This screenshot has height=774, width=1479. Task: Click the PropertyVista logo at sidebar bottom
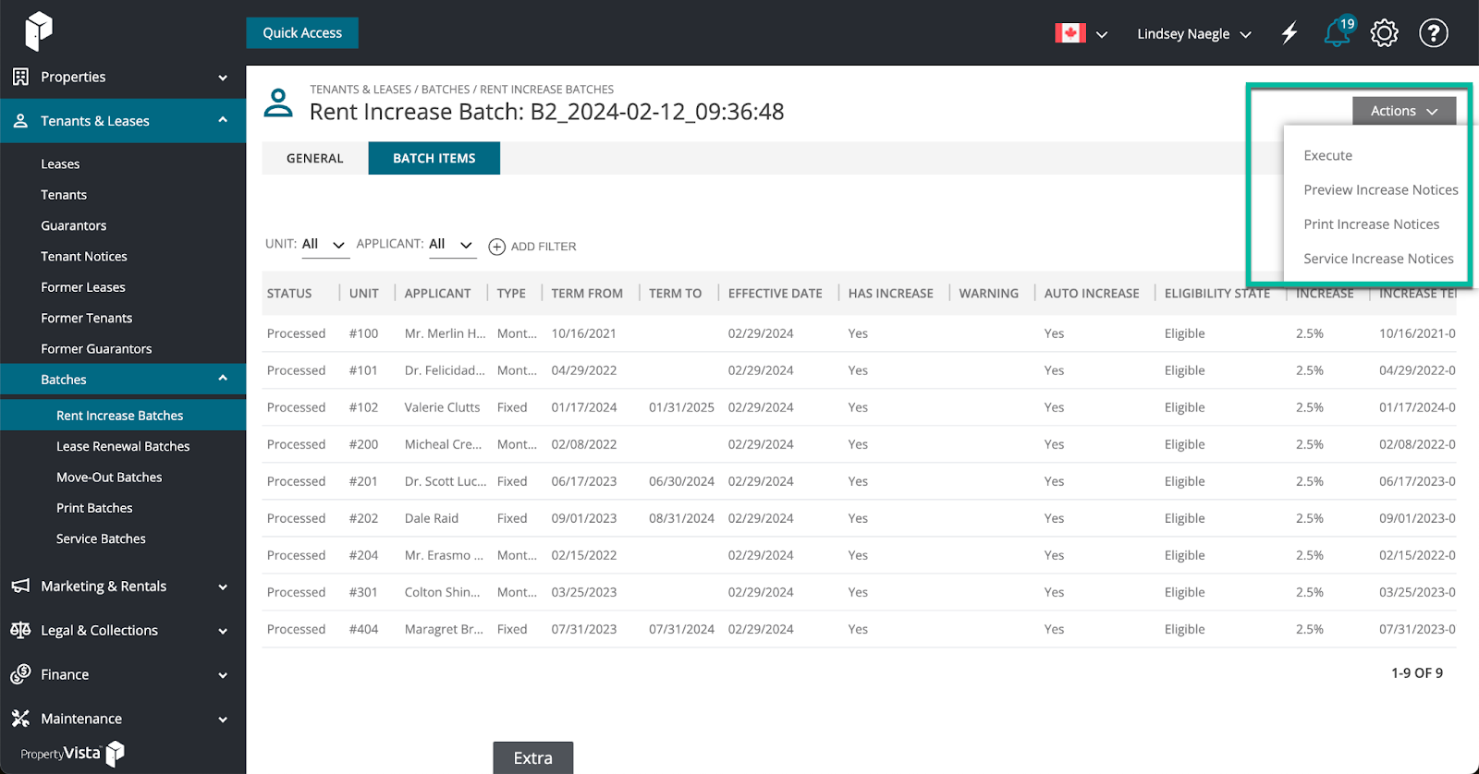tap(72, 754)
